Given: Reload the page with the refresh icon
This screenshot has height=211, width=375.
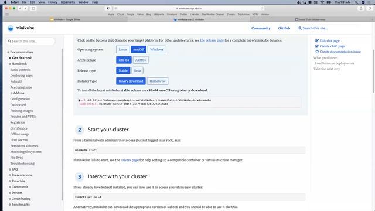Looking at the screenshot, I should point(262,8).
